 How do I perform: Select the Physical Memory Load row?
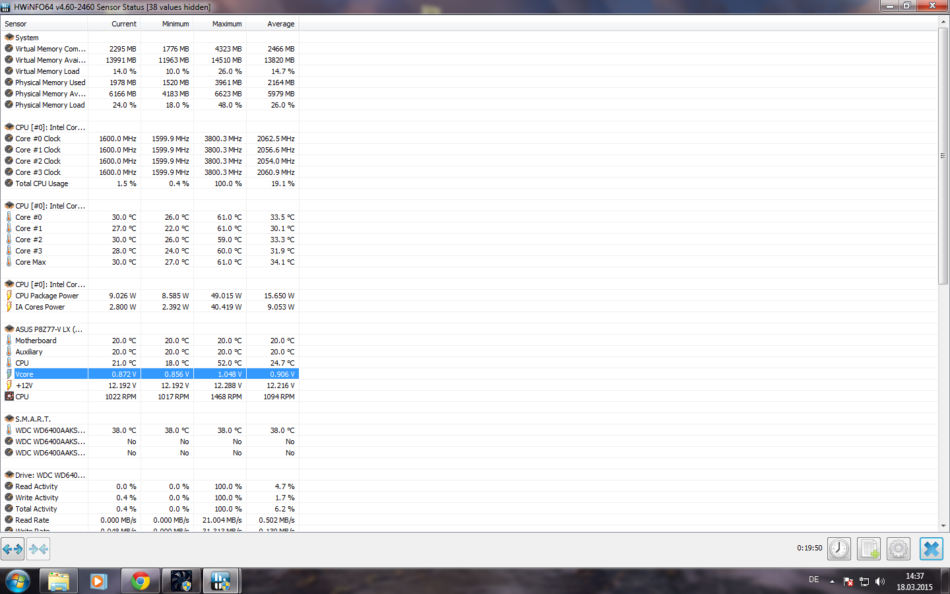click(x=150, y=105)
